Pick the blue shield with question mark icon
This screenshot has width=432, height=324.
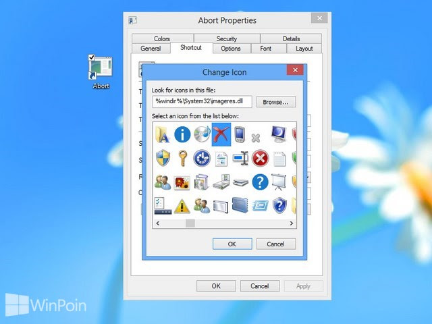click(x=279, y=205)
